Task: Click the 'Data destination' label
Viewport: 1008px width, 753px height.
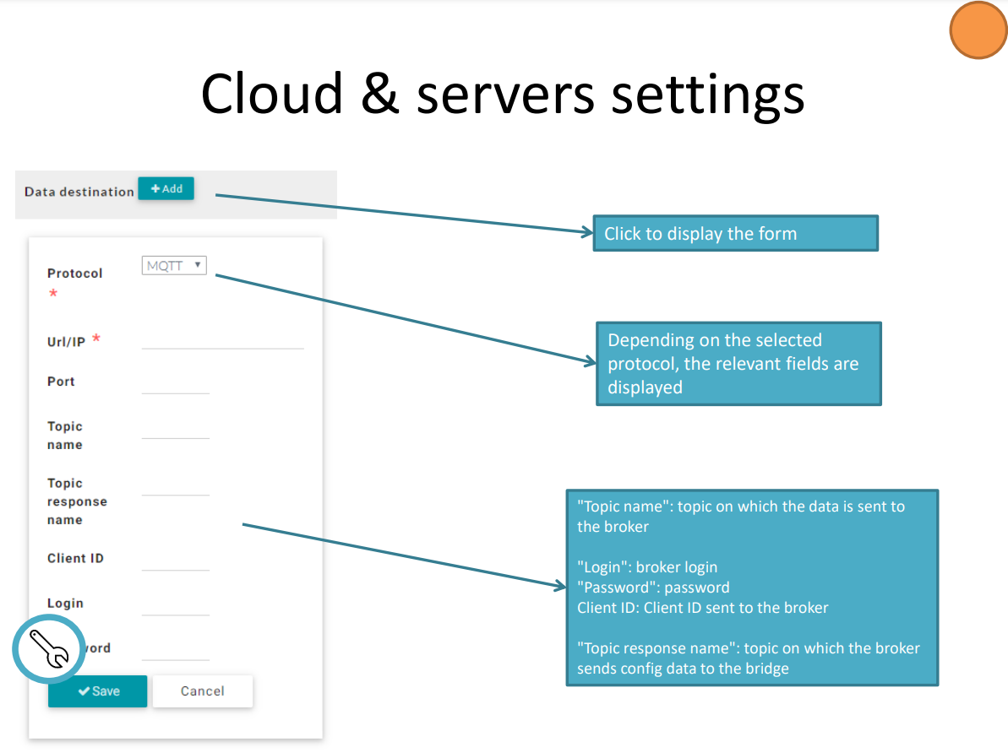Action: pos(79,192)
